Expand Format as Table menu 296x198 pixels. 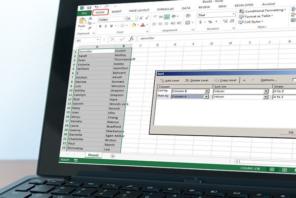point(256,16)
